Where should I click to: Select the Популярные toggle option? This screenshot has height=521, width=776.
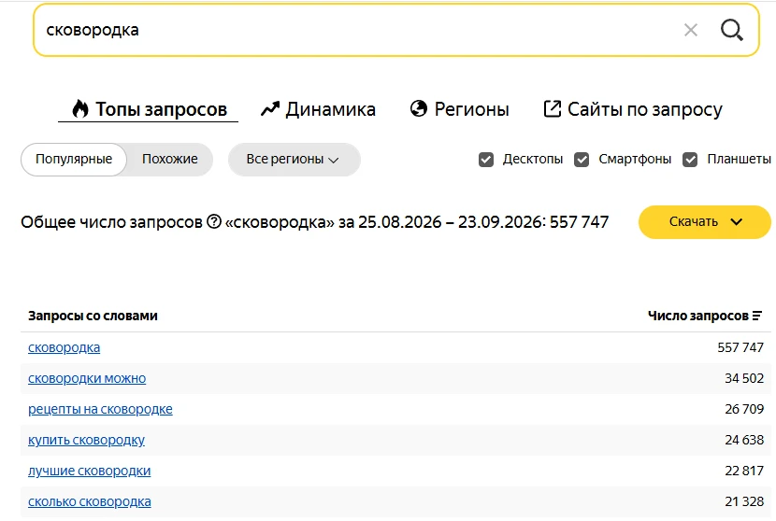(x=74, y=159)
